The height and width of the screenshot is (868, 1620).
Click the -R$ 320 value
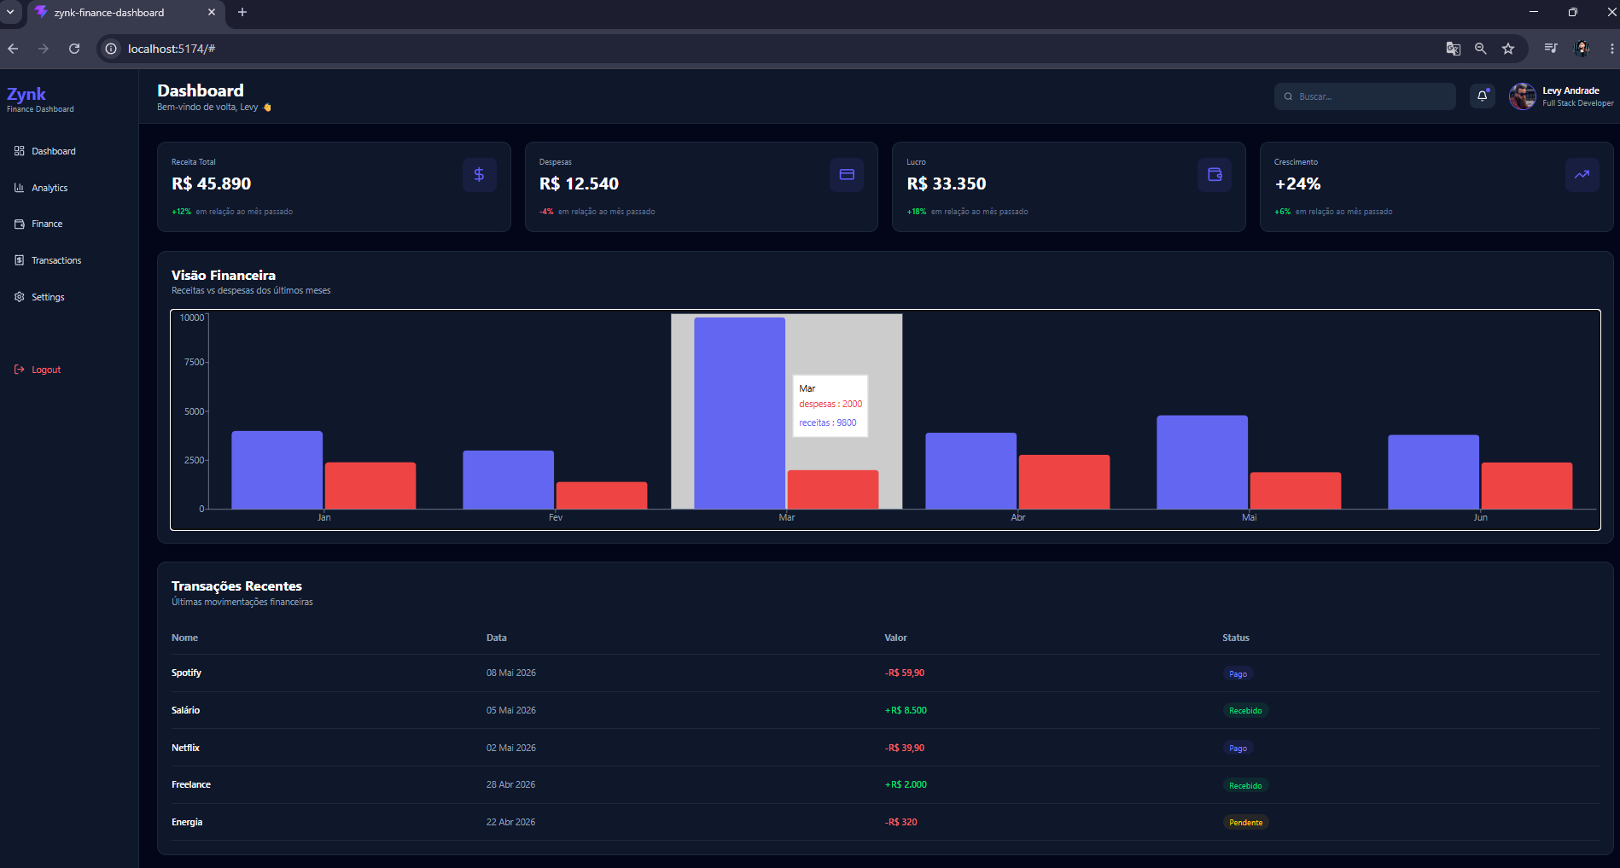click(901, 822)
